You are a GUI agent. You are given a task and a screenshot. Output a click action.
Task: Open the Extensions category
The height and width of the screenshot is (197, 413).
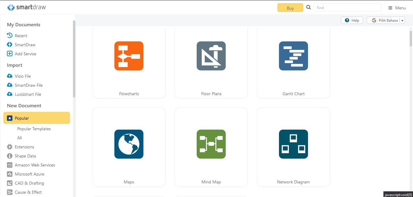click(25, 147)
